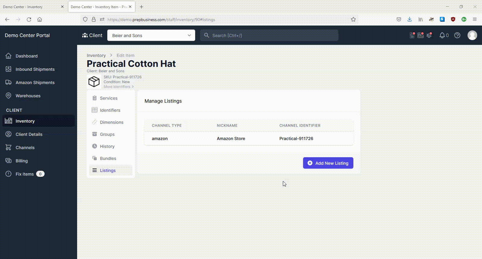Open the Firefox library icon

tap(421, 19)
